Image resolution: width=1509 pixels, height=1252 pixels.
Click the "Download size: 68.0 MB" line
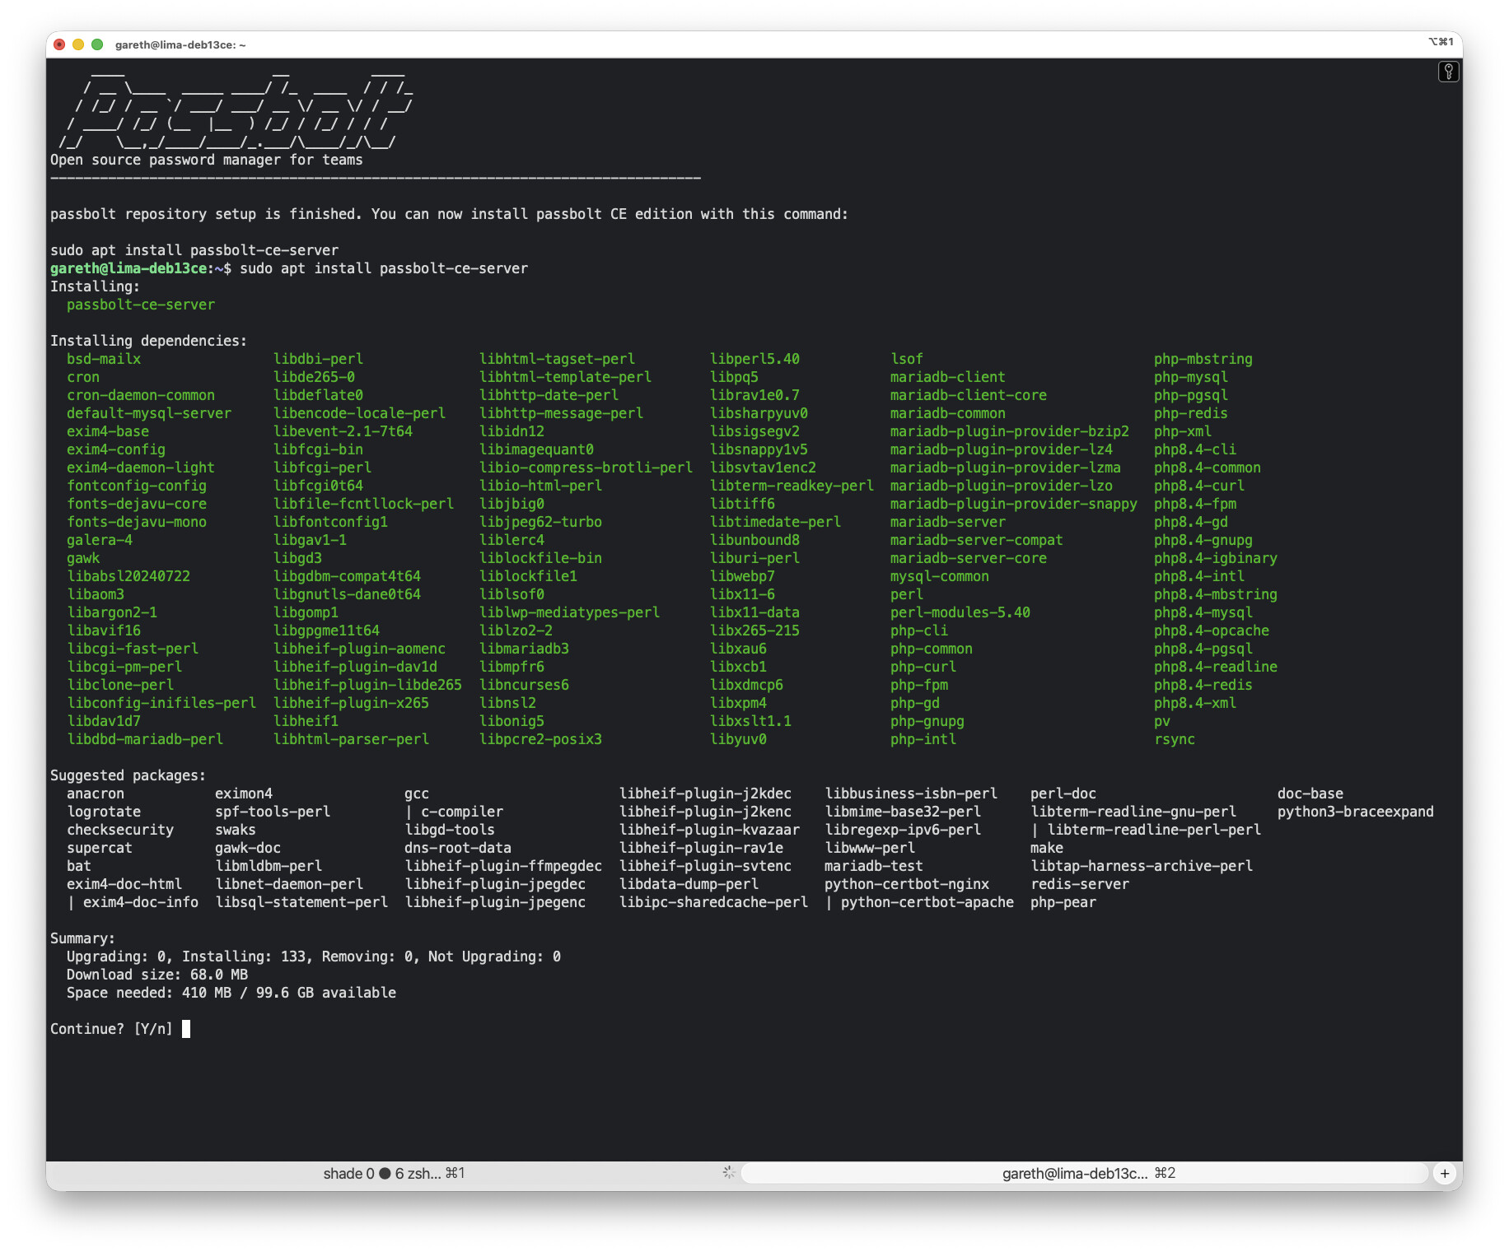tap(157, 975)
